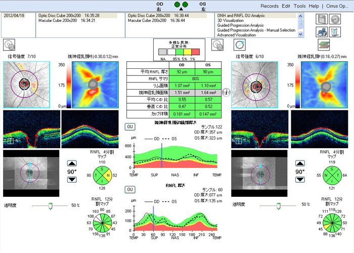Viewport: 354px width, 253px height.
Task: Click the red 1% legend swatch
Action: pos(196,52)
